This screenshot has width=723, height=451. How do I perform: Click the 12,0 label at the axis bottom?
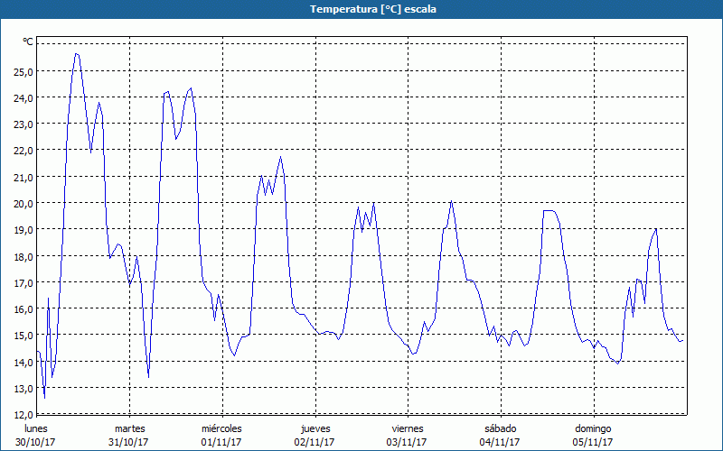(23, 414)
